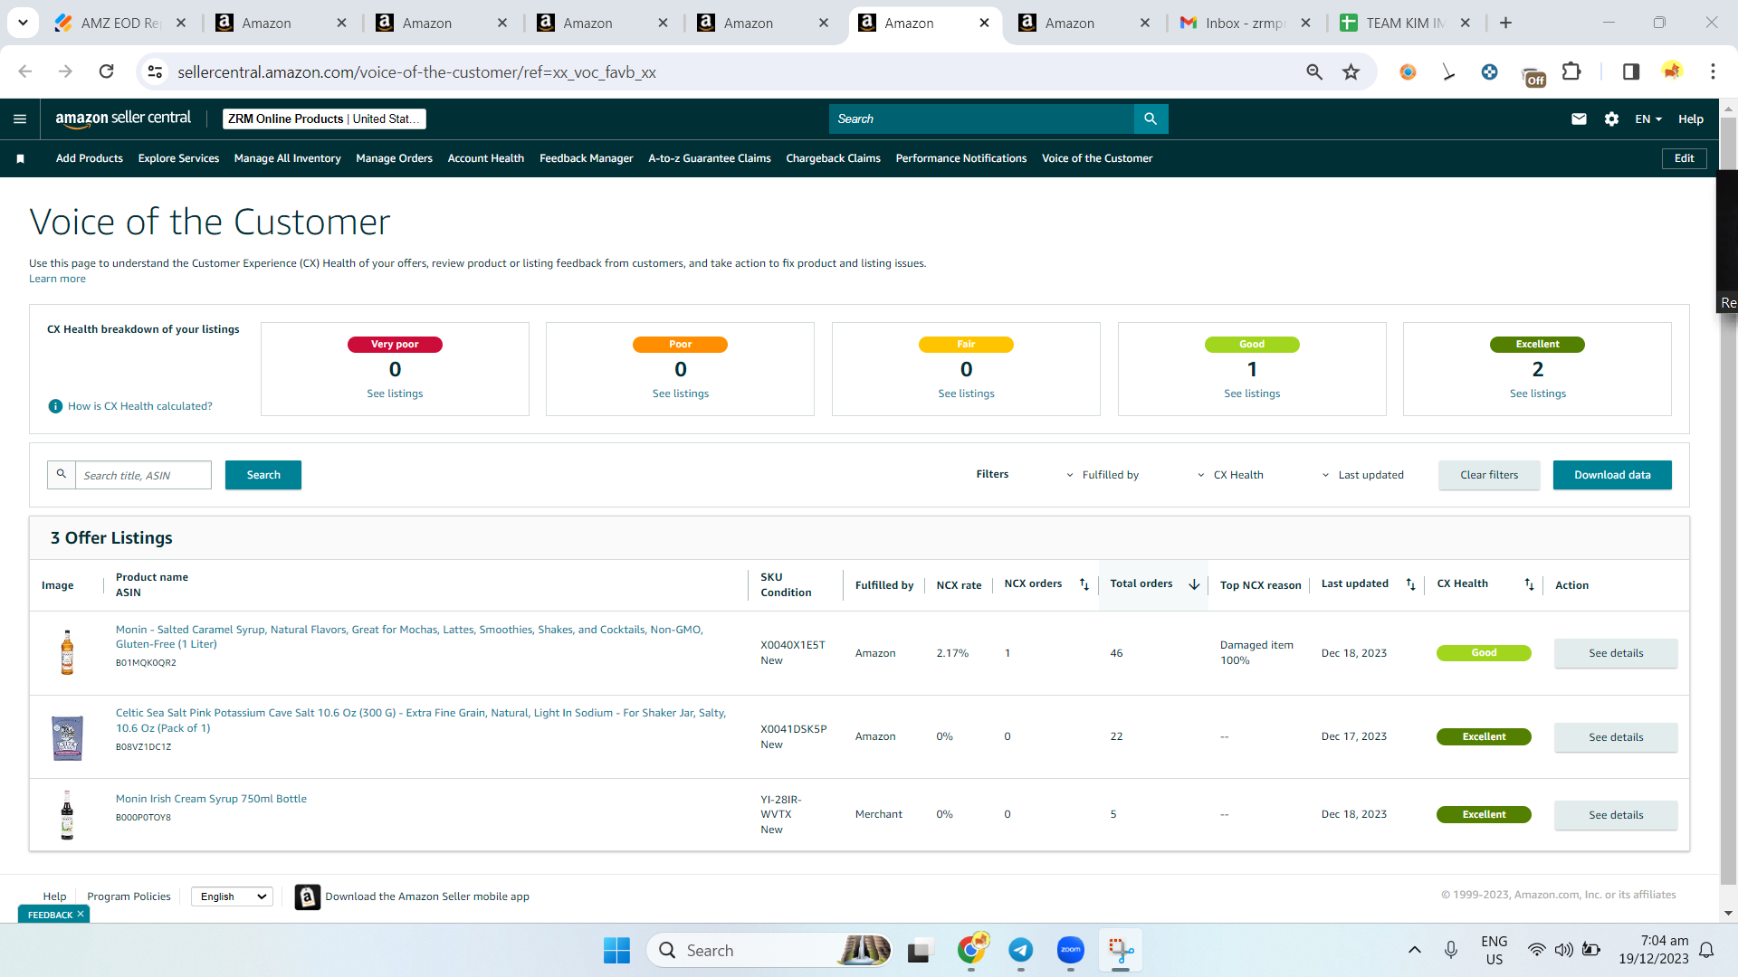Sort by NCX orders column arrows
Viewport: 1738px width, 977px height.
pos(1084,584)
